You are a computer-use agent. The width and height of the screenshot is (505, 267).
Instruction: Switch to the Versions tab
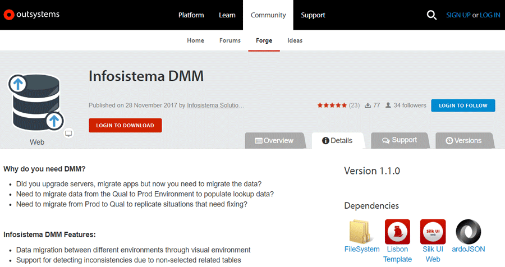click(x=464, y=140)
